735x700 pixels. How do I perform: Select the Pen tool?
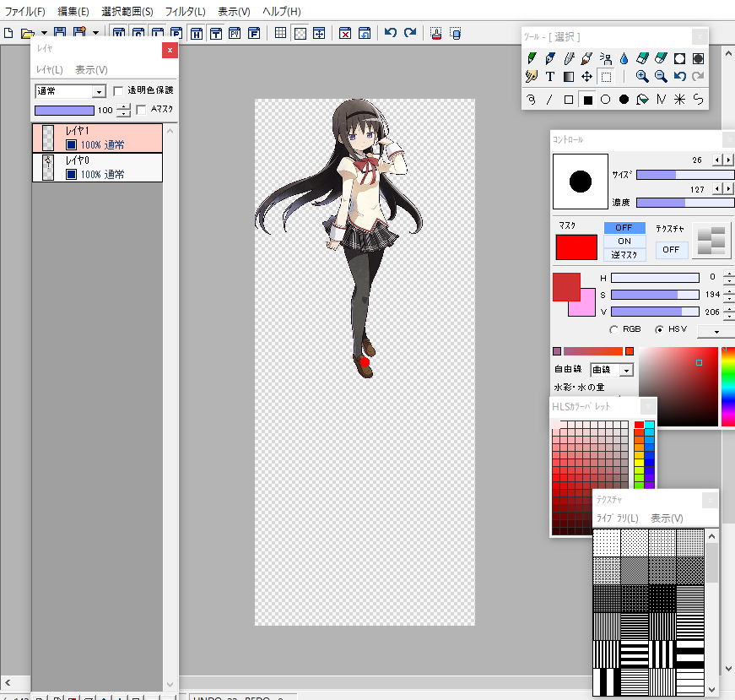point(550,57)
